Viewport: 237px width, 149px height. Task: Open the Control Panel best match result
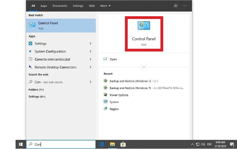(x=61, y=25)
